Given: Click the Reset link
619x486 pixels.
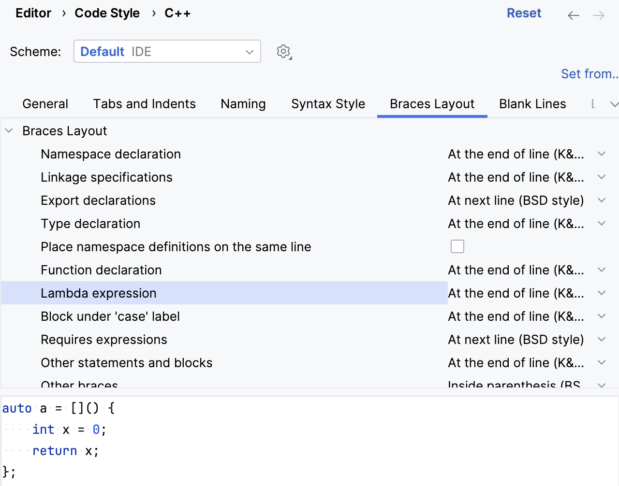Looking at the screenshot, I should click(524, 13).
